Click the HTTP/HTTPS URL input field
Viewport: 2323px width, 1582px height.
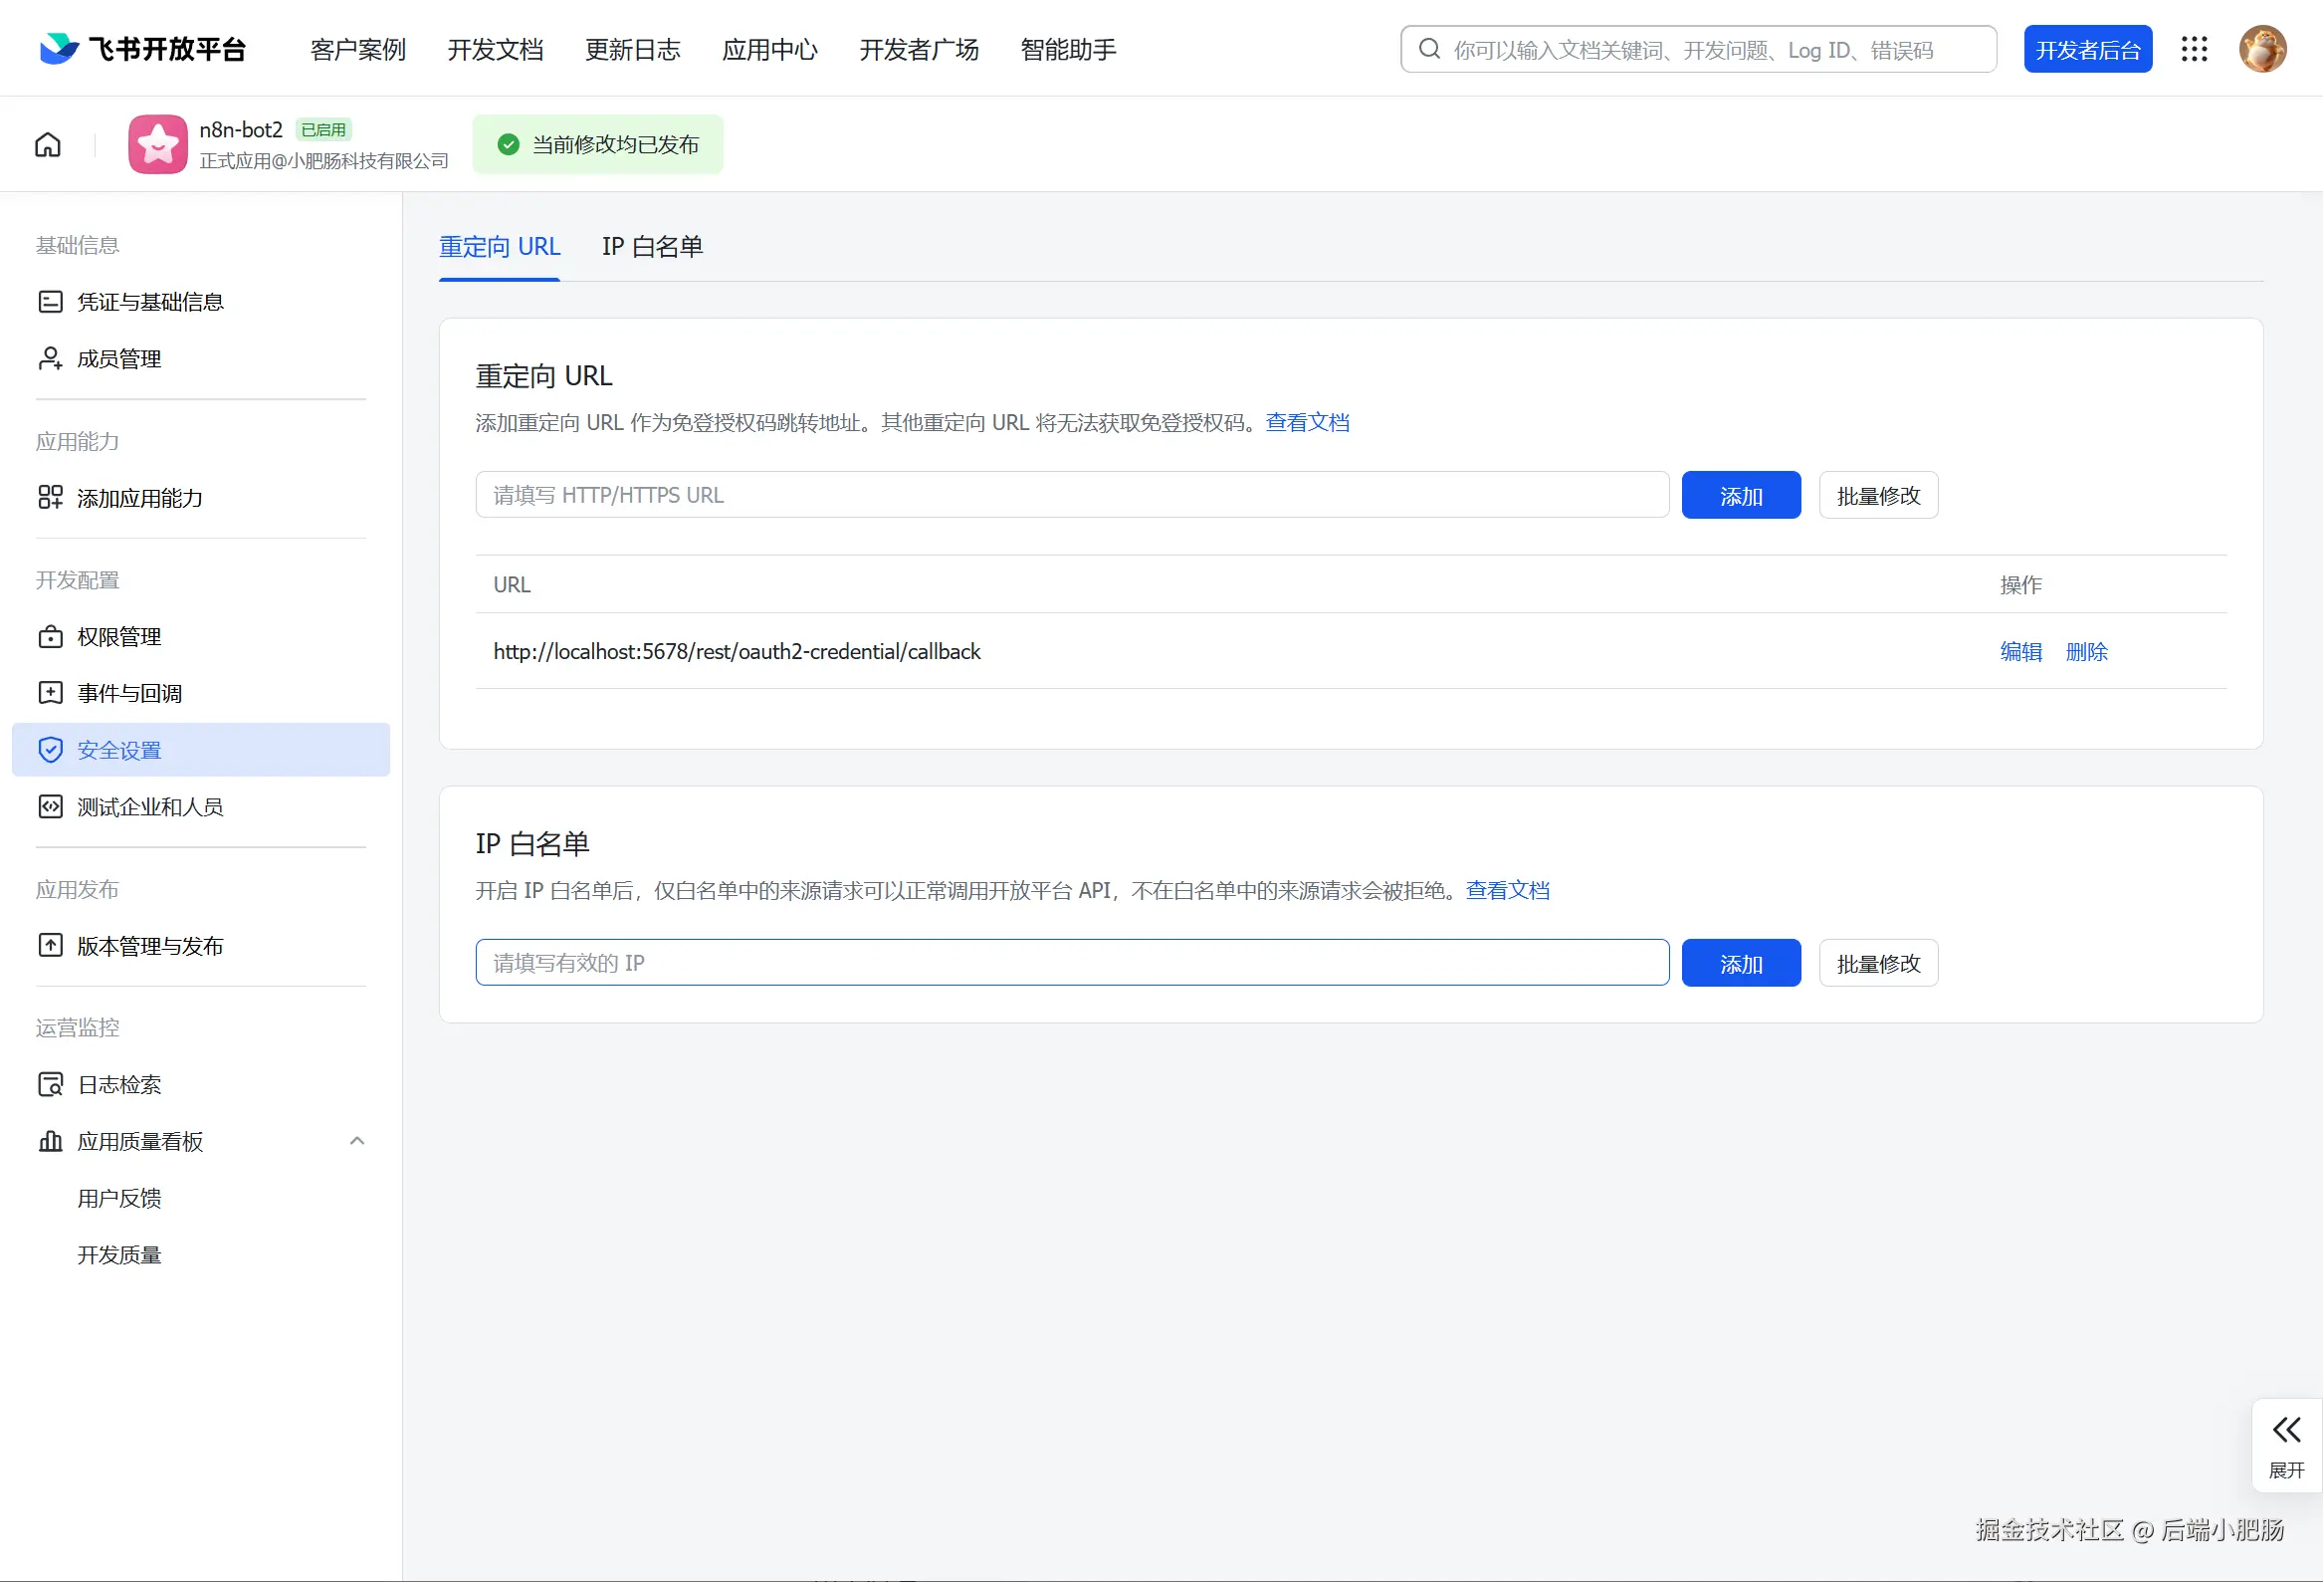click(1072, 496)
